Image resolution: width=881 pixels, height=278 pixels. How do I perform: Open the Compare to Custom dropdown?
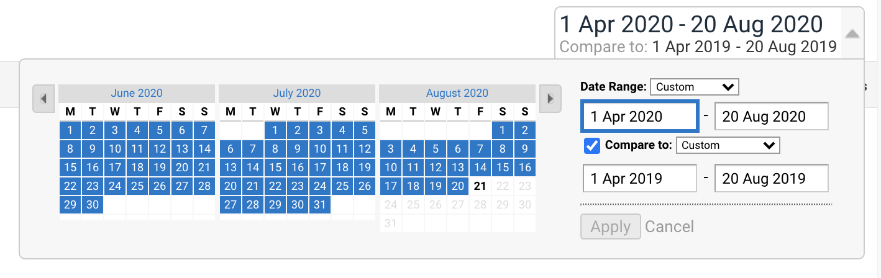pos(728,145)
